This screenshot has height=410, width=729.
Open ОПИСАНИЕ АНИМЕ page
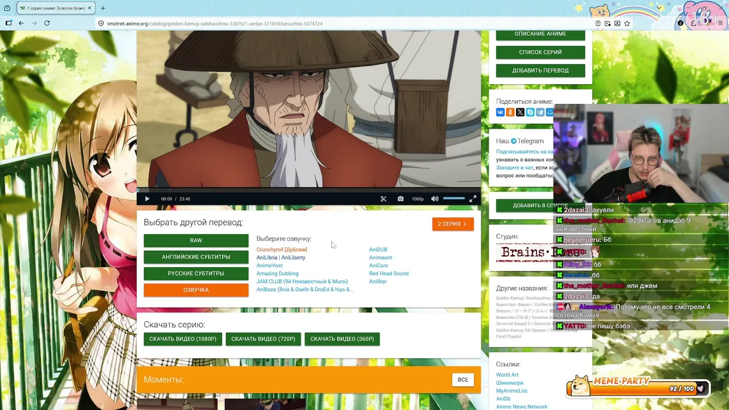pyautogui.click(x=540, y=34)
